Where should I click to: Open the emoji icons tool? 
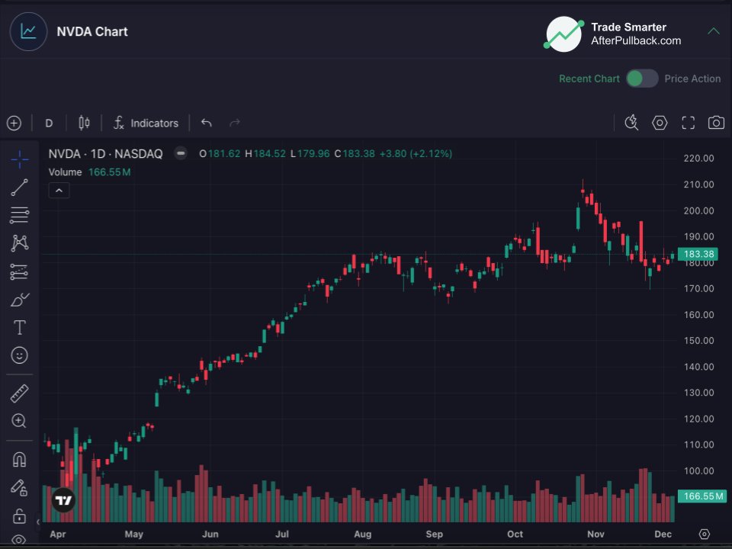pyautogui.click(x=20, y=356)
